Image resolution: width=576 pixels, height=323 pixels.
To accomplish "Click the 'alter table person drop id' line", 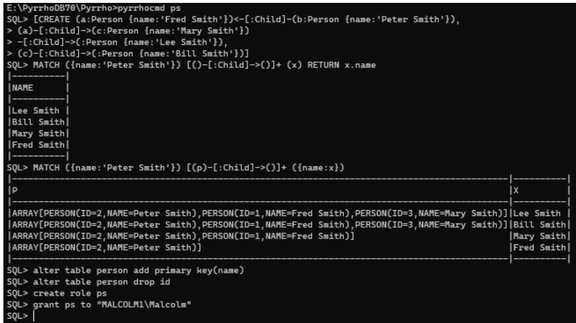I will click(88, 282).
